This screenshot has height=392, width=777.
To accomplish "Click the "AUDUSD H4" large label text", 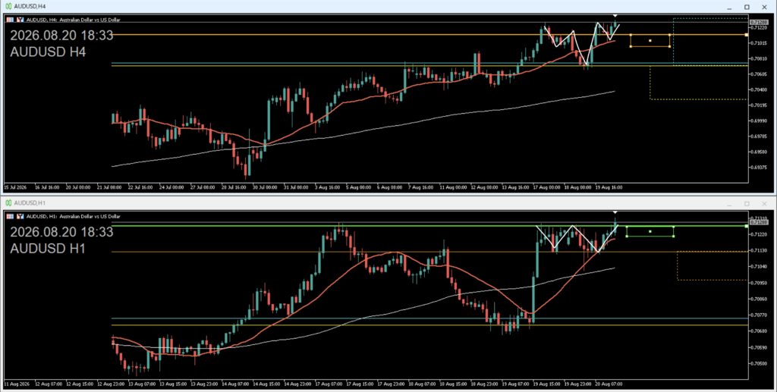I will [x=48, y=52].
